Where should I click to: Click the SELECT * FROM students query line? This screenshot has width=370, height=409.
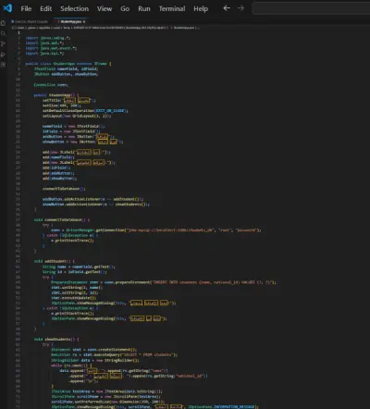pos(114,354)
